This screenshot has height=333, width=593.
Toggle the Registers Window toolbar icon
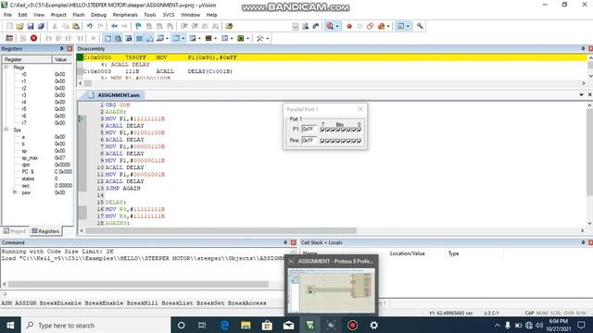click(139, 38)
